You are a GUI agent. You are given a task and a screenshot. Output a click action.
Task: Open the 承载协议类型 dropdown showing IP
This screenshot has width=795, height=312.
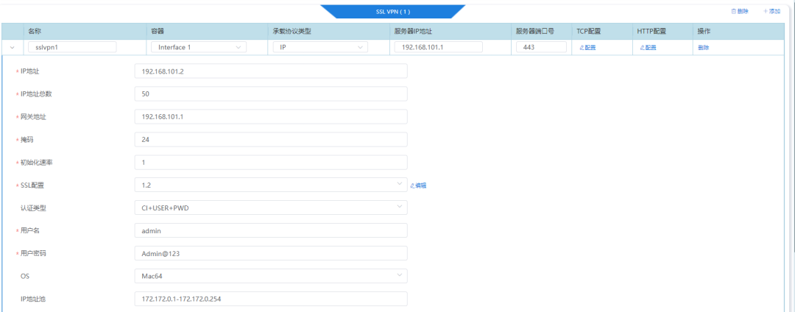click(319, 47)
